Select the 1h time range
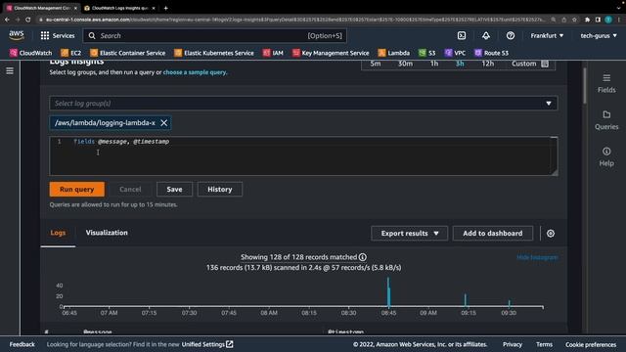The width and height of the screenshot is (626, 352). point(434,64)
